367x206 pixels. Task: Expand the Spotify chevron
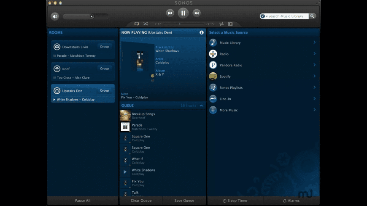click(315, 76)
